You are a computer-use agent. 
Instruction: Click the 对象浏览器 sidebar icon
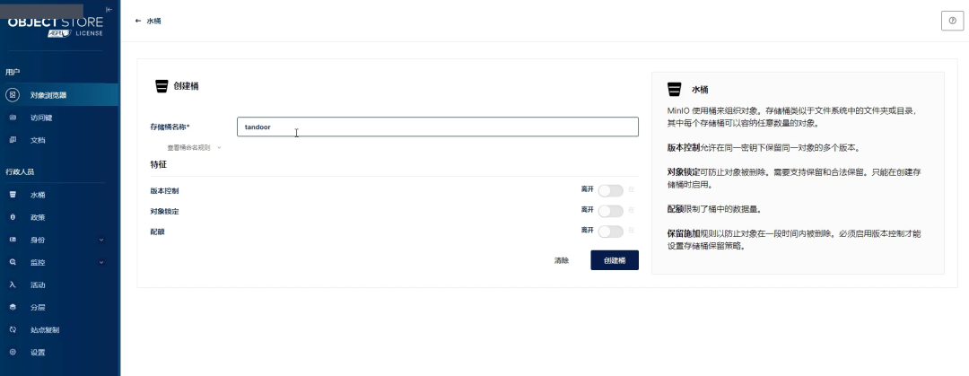click(x=13, y=94)
